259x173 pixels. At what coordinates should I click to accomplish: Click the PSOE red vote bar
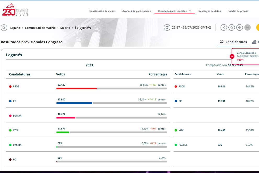(x=76, y=88)
